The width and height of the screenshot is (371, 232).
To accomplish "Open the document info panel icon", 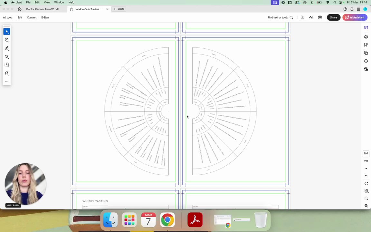I will [366, 69].
